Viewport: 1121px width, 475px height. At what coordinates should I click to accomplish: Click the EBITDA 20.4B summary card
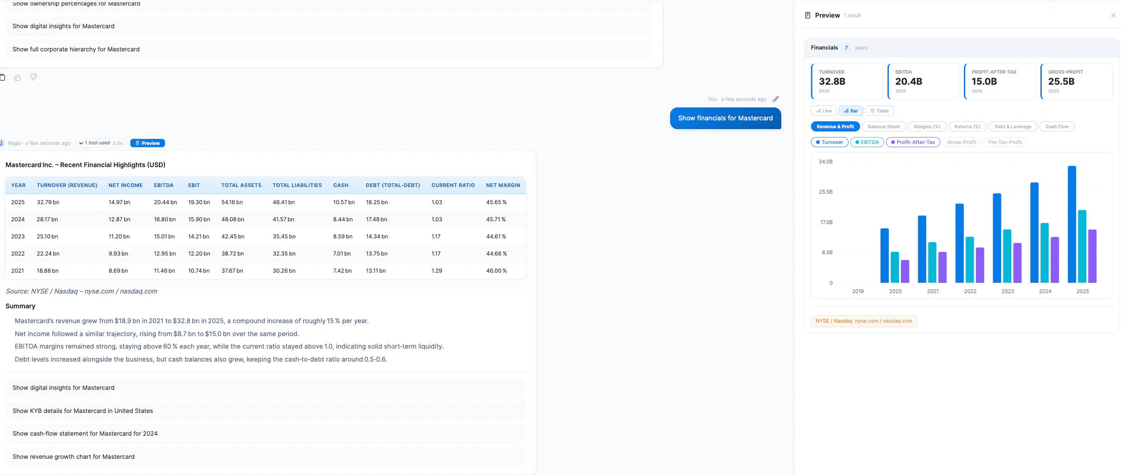(924, 81)
